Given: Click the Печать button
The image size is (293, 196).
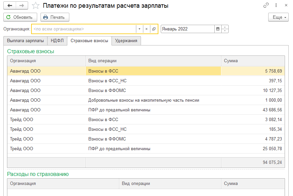Looking at the screenshot, I should 55,17.
